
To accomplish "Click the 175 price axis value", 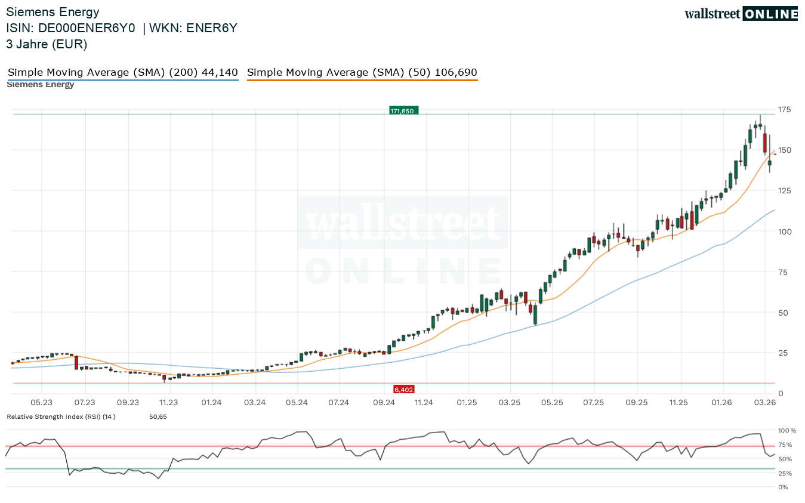I will [x=784, y=109].
